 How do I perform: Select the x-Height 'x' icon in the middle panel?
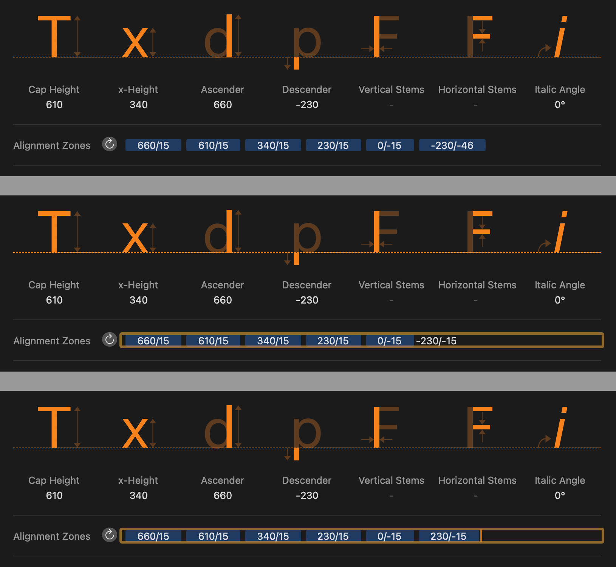[x=135, y=238]
